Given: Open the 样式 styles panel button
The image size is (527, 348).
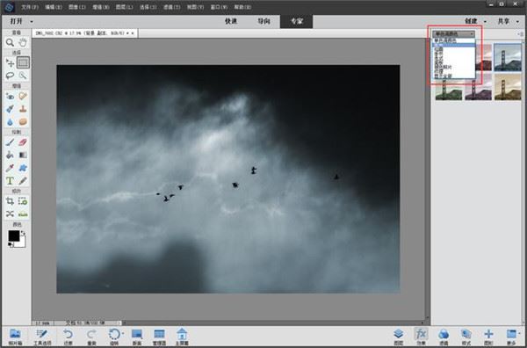Looking at the screenshot, I should pyautogui.click(x=466, y=337).
